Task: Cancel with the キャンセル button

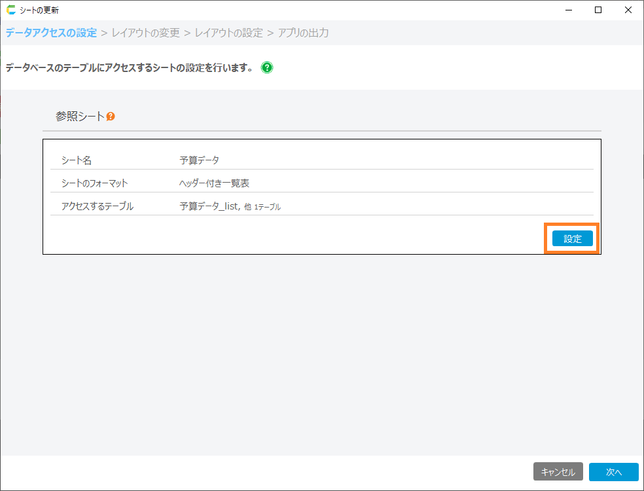Action: tap(558, 472)
